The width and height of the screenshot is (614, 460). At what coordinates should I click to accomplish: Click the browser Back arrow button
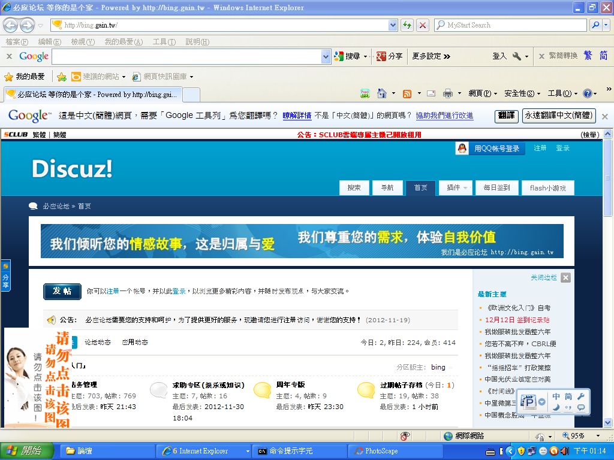click(x=10, y=25)
